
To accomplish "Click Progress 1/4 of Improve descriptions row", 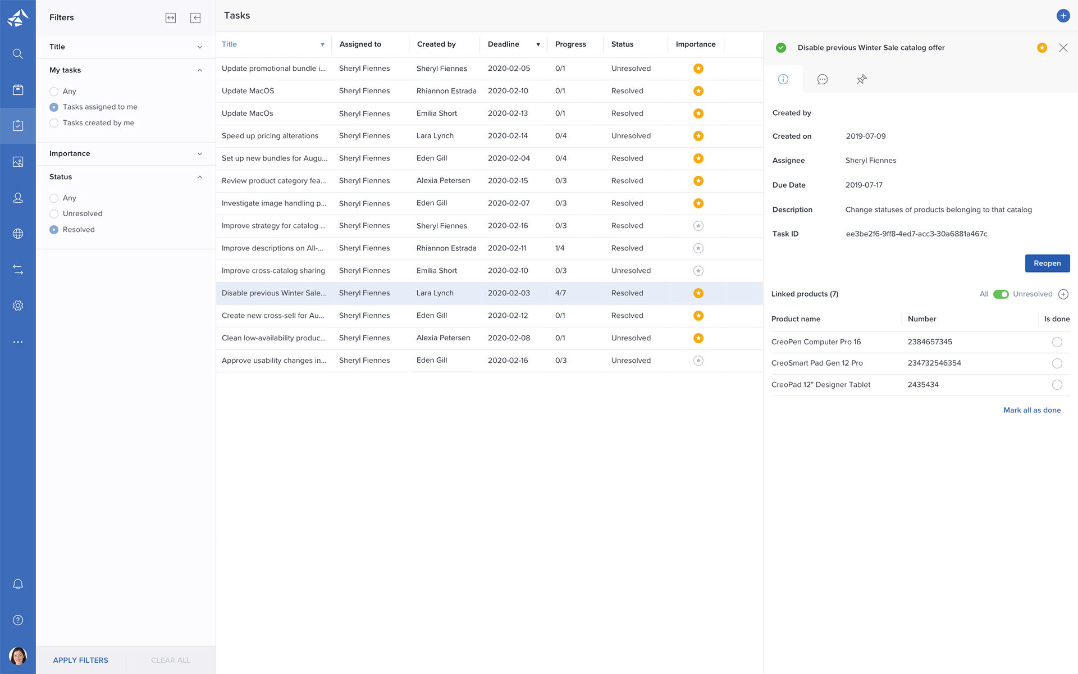I will pos(560,248).
